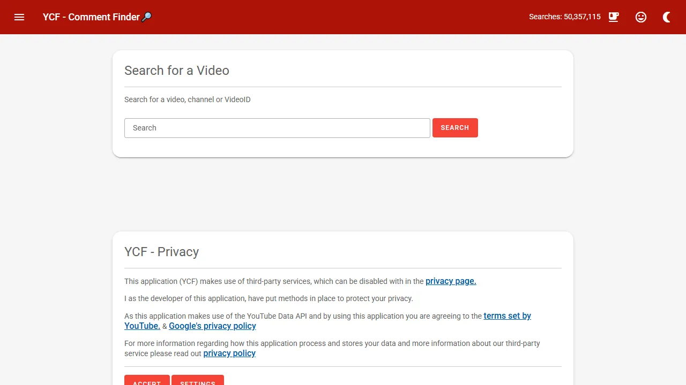Open Google's privacy policy link
The width and height of the screenshot is (686, 385).
point(212,326)
